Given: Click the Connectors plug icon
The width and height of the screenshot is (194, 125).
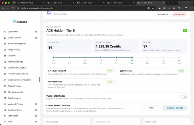Looking at the screenshot, I should [5, 116].
